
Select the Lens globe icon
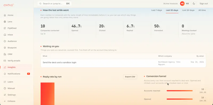pos(5,22)
